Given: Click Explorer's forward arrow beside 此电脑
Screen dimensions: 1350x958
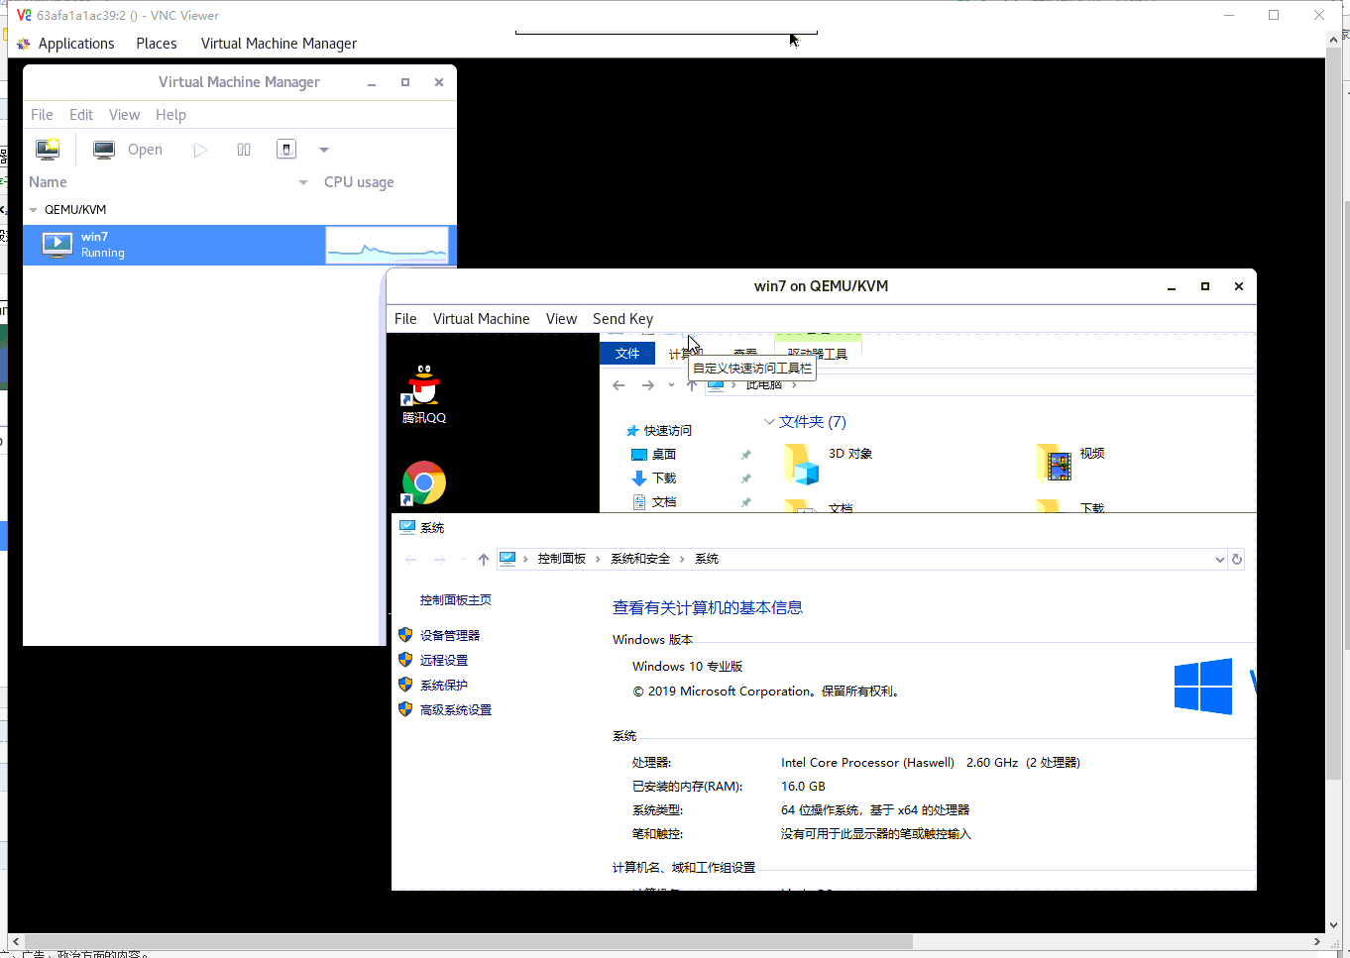Looking at the screenshot, I should pos(648,385).
